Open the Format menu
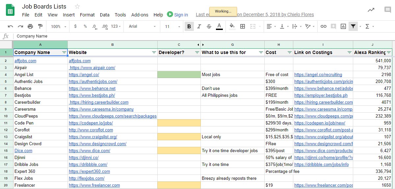 87,15
